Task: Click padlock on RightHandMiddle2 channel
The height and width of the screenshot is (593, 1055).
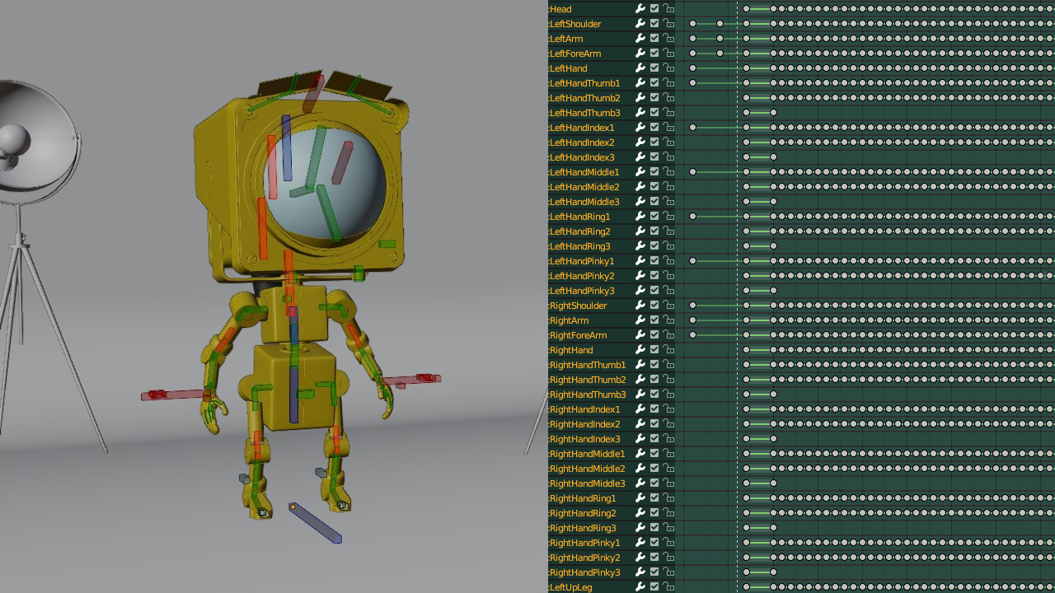Action: tap(668, 468)
